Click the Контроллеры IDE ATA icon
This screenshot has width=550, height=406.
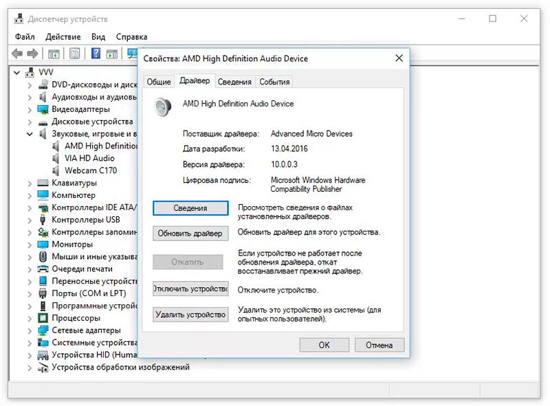pos(43,207)
